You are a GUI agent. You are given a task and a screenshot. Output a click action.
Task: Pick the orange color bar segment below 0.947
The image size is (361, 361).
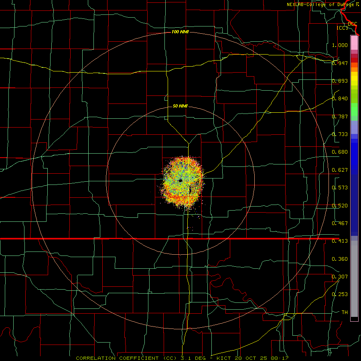pyautogui.click(x=354, y=69)
